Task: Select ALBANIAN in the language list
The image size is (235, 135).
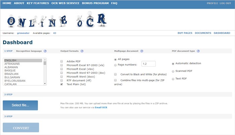Action: click(23, 67)
